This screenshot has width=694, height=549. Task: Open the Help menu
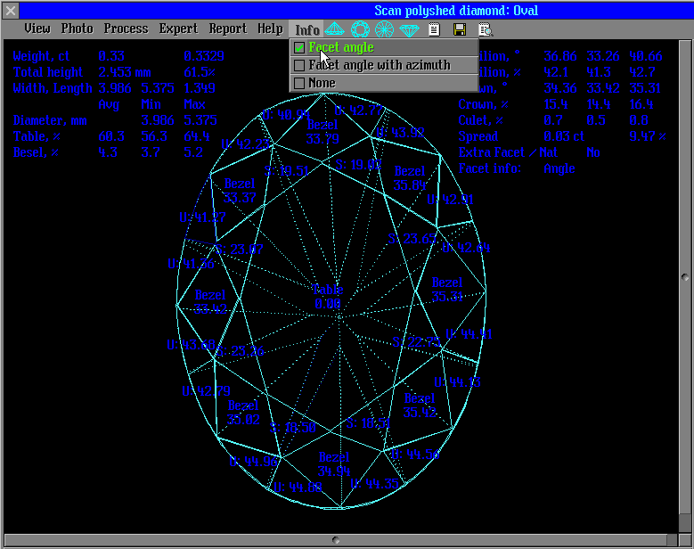click(270, 29)
